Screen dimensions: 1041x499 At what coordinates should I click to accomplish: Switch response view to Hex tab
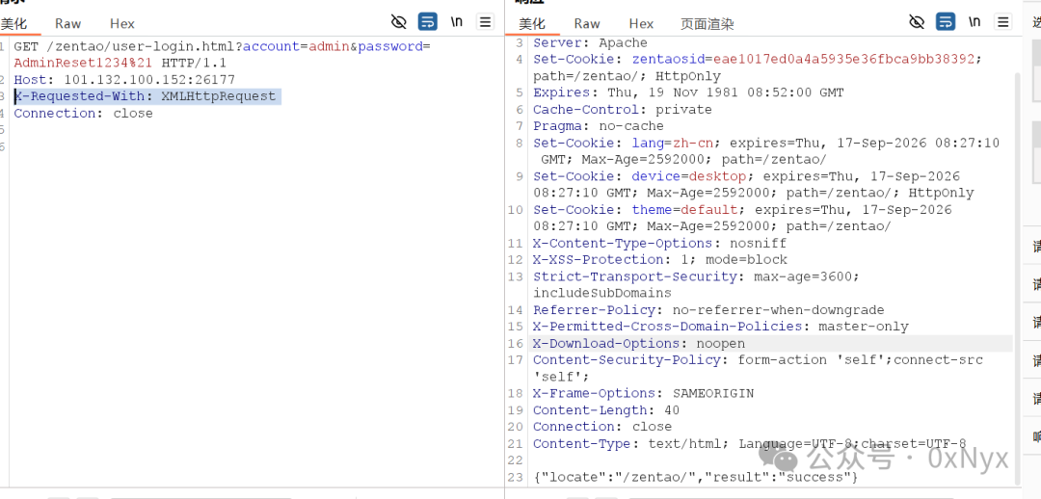tap(641, 24)
